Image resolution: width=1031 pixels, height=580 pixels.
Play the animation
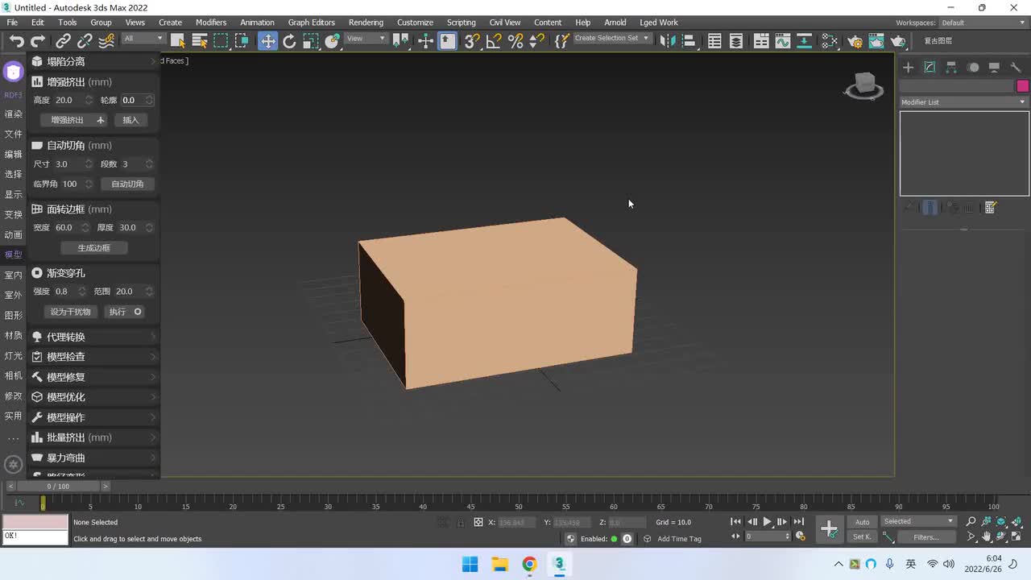[767, 522]
